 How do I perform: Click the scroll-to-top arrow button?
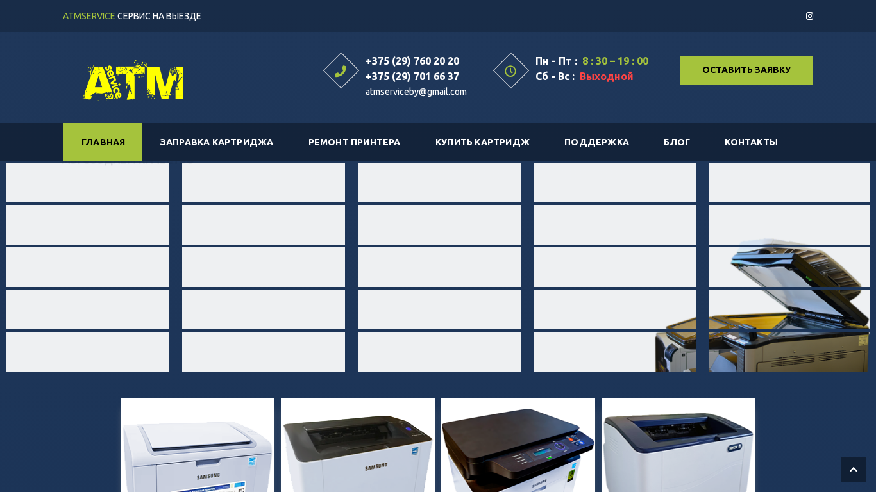click(x=854, y=470)
